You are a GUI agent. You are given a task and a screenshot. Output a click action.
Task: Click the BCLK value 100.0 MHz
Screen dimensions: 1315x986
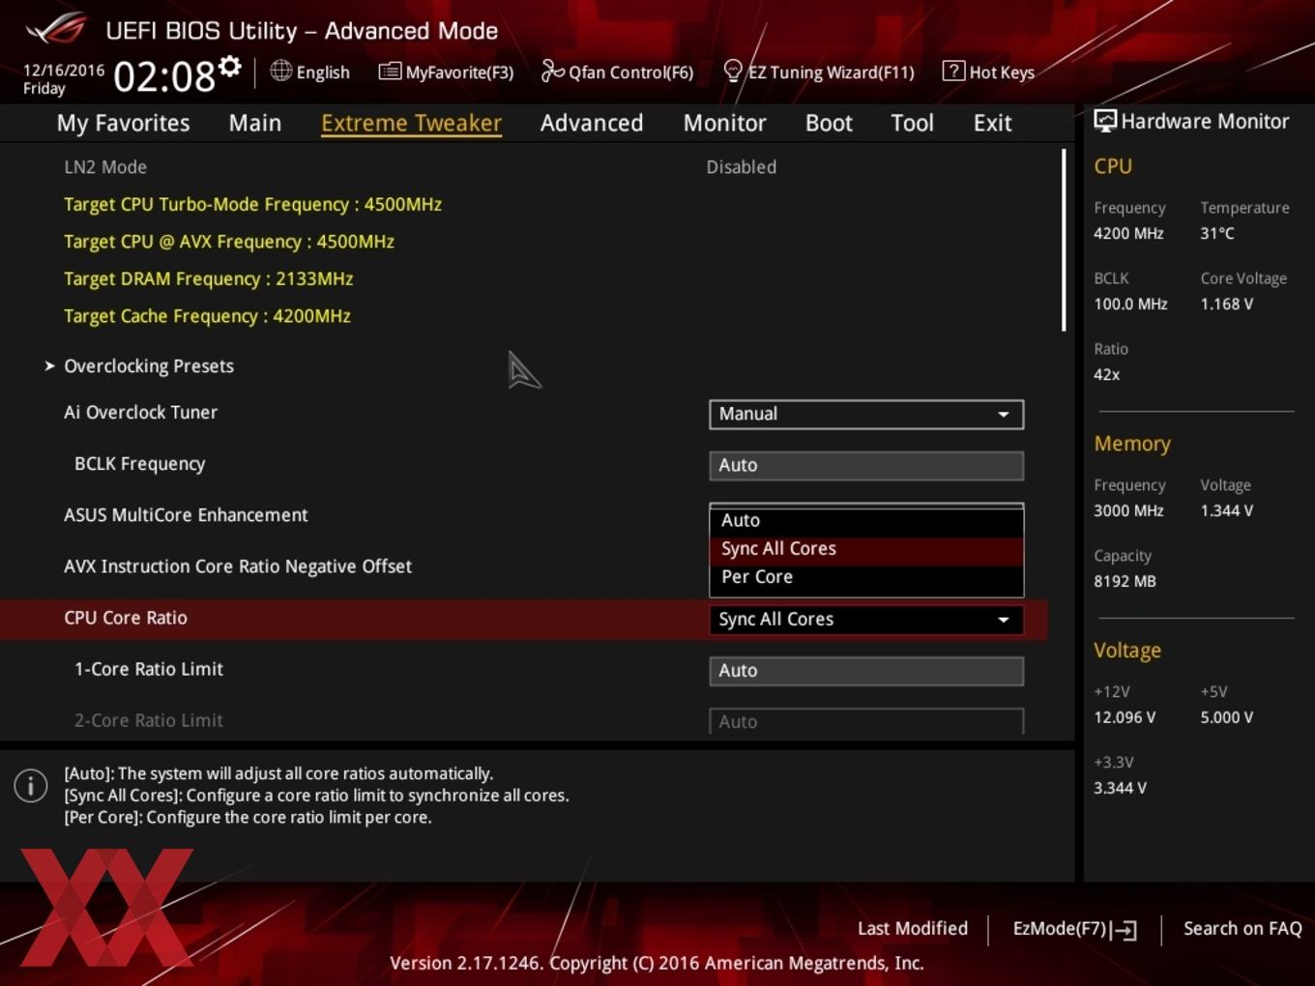tap(1130, 304)
